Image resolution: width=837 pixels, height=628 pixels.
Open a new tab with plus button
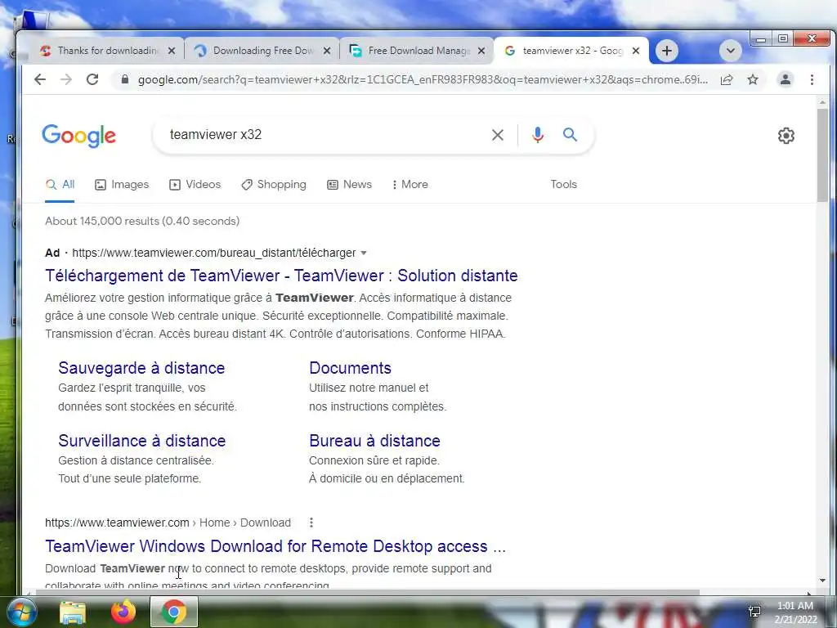click(667, 51)
